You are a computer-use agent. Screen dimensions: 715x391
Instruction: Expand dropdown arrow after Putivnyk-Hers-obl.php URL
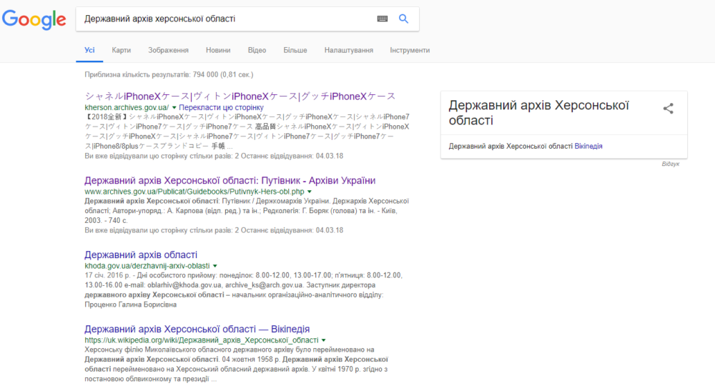coord(309,192)
